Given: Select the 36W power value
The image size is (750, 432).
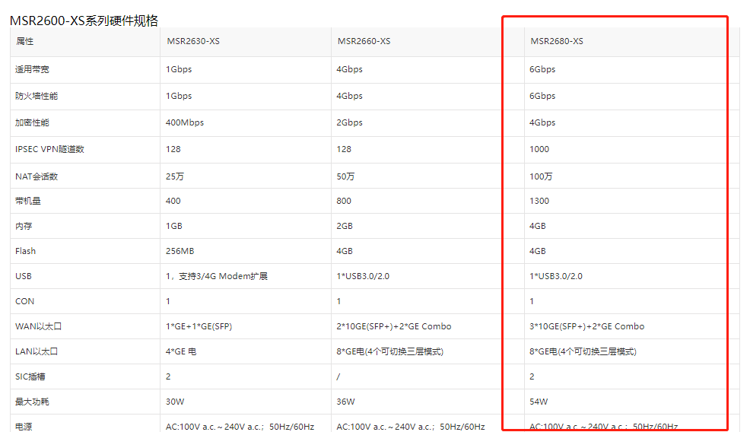Looking at the screenshot, I should [x=346, y=402].
